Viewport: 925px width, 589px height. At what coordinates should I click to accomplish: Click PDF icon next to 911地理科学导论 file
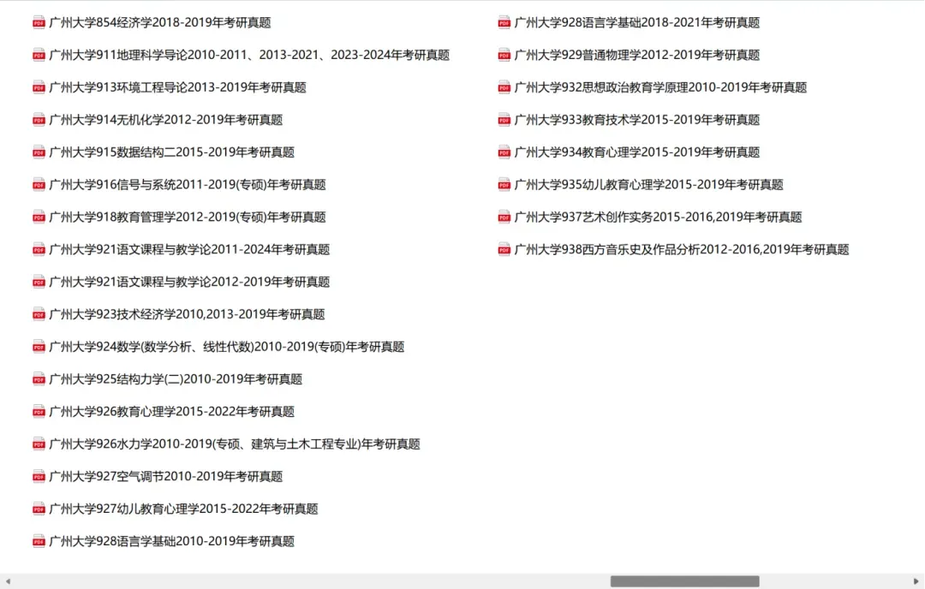pyautogui.click(x=39, y=56)
